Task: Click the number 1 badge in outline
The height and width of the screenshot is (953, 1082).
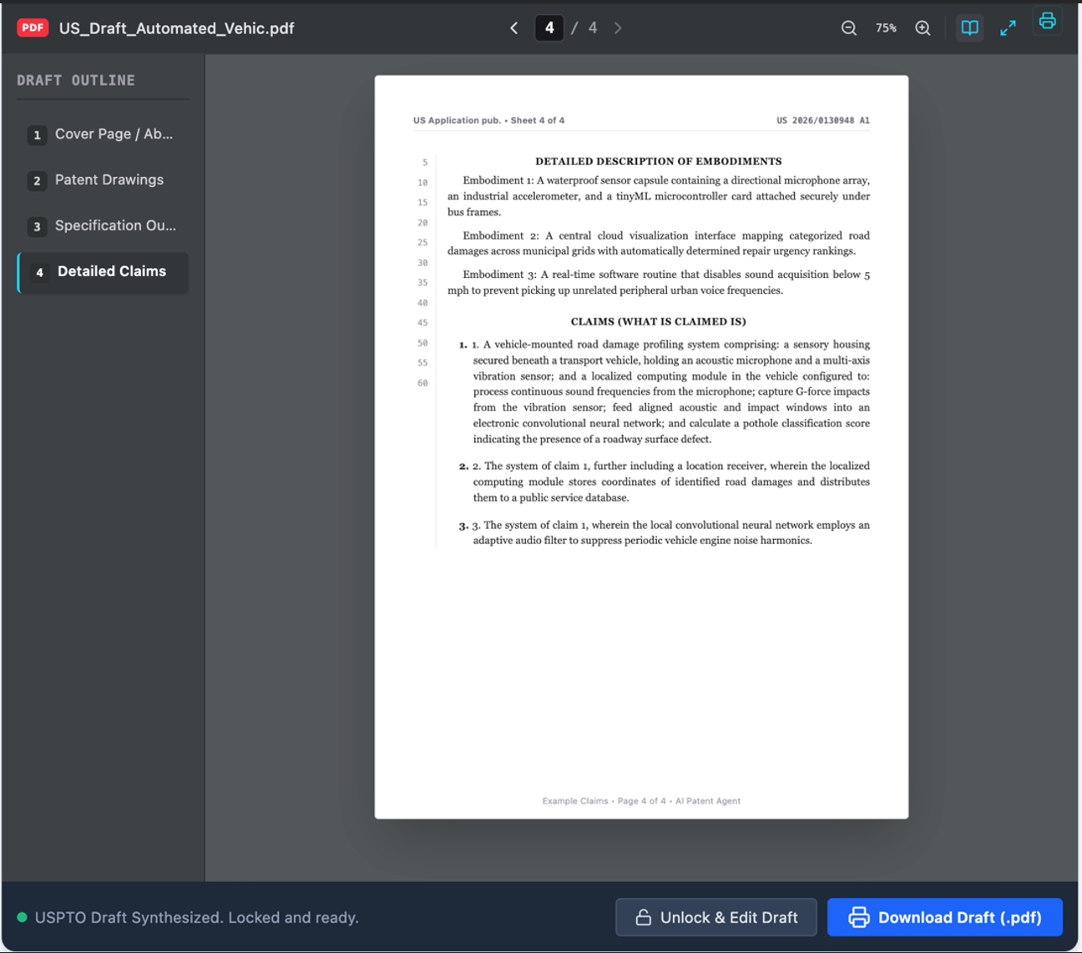Action: [37, 135]
